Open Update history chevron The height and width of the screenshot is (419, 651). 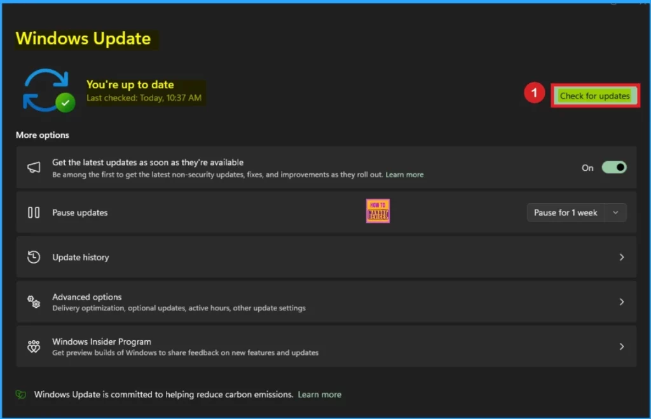click(622, 257)
